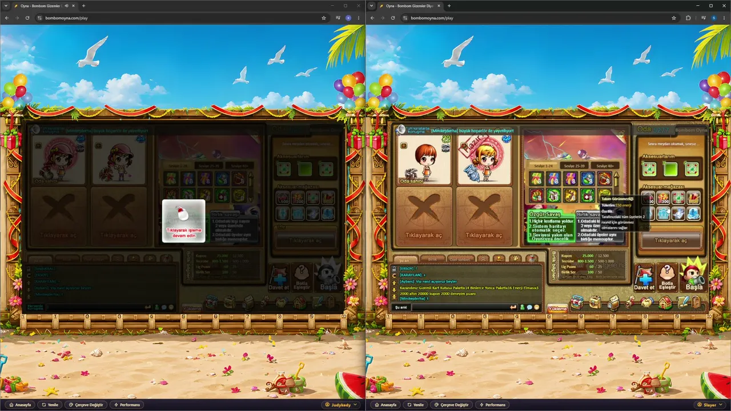The height and width of the screenshot is (411, 731).
Task: Click the green person icon in right chat
Action: (x=522, y=308)
